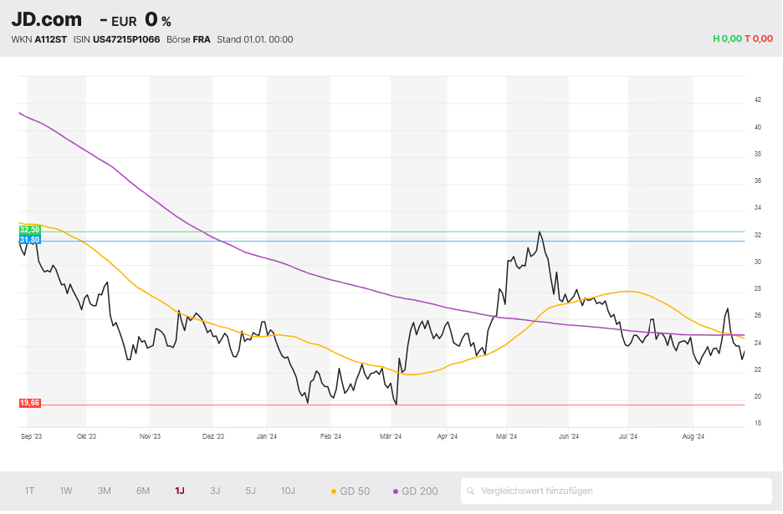Select the 5J time range

250,491
